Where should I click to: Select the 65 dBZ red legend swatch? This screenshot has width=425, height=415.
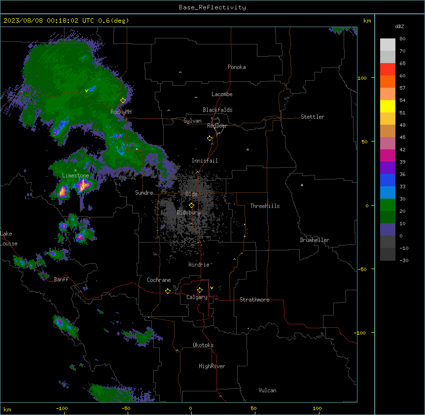(388, 69)
